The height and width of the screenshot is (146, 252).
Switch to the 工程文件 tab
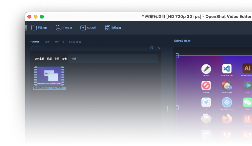[x=35, y=42]
